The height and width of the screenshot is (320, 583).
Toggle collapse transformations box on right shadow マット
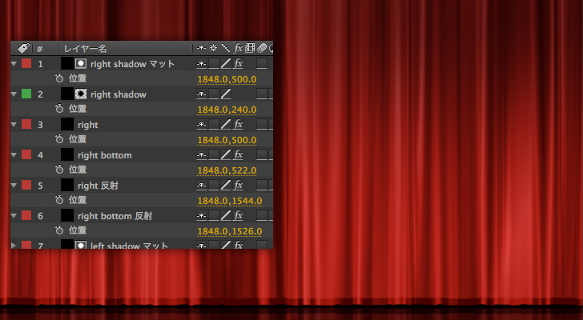click(214, 64)
